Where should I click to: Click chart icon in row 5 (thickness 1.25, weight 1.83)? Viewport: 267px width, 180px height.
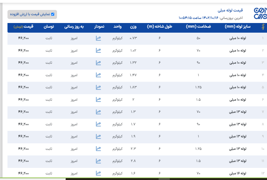coord(98,87)
